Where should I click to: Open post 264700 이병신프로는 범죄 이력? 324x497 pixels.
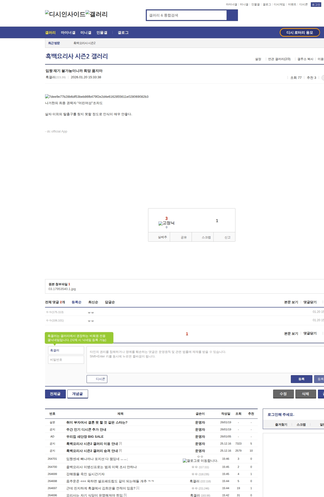point(102,467)
